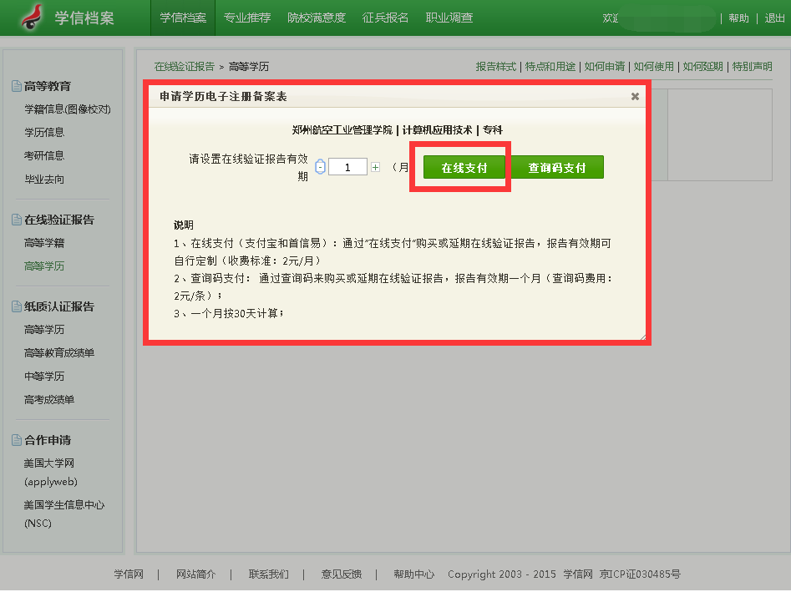Open 高考成绩单 under 纸质认证报告

(x=49, y=400)
